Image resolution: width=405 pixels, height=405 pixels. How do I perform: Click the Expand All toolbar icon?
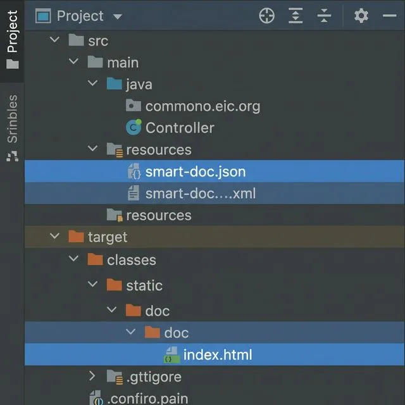[296, 16]
